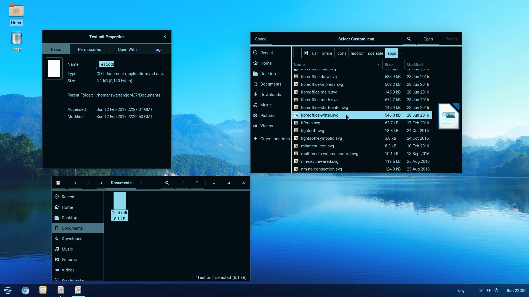Click the file icon thumbnail in Properties dialog
The height and width of the screenshot is (297, 529).
pos(54,68)
